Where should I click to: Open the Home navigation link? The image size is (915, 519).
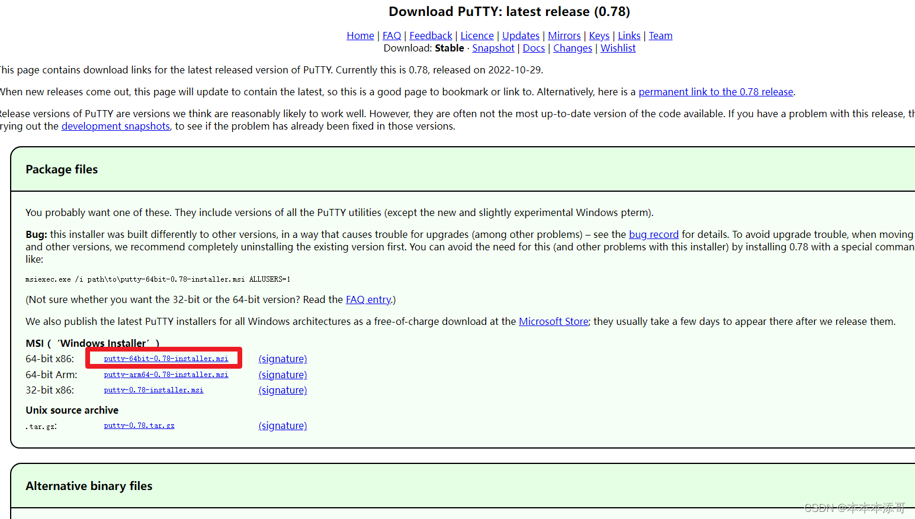tap(360, 36)
